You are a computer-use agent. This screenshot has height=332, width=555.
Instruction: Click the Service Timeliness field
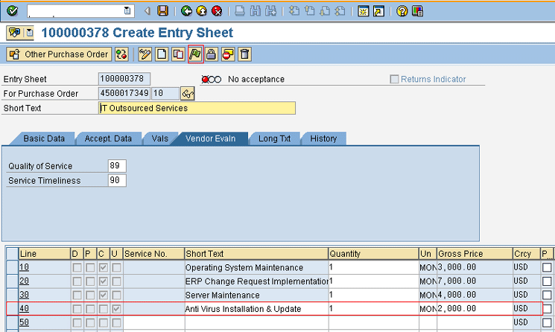pyautogui.click(x=117, y=180)
